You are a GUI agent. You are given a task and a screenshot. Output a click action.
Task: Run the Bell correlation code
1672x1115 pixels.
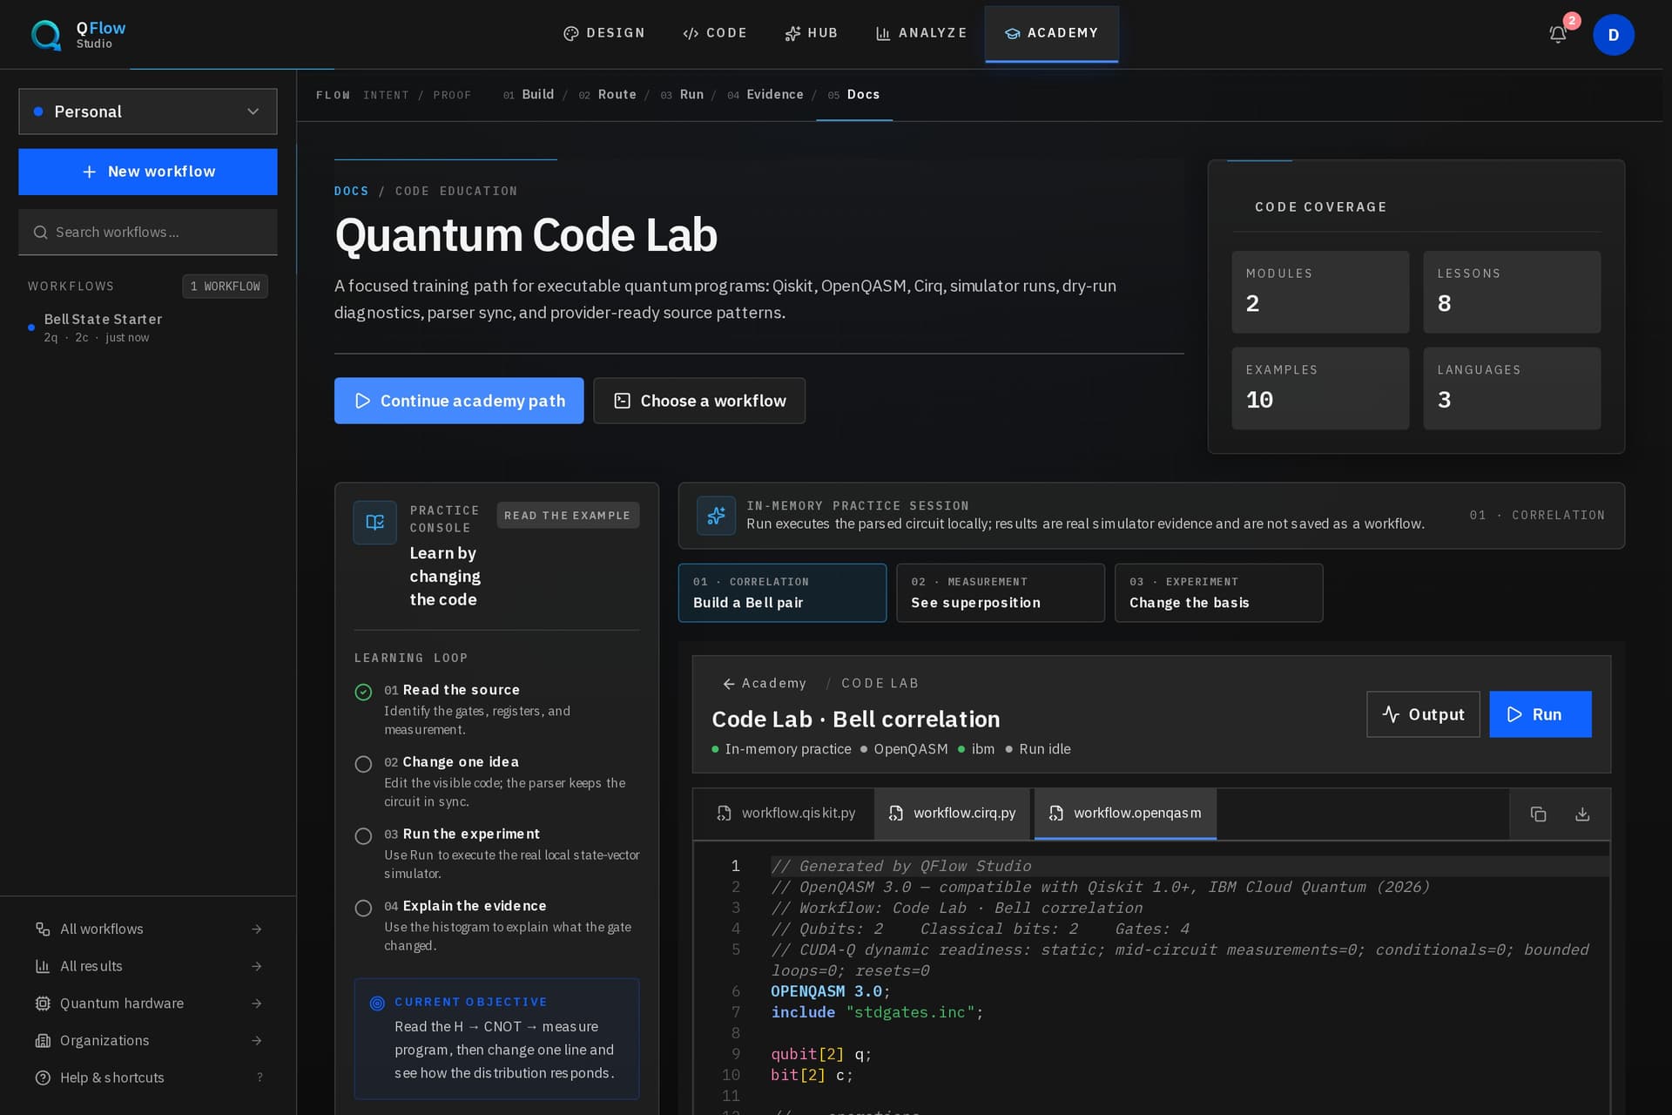tap(1540, 714)
